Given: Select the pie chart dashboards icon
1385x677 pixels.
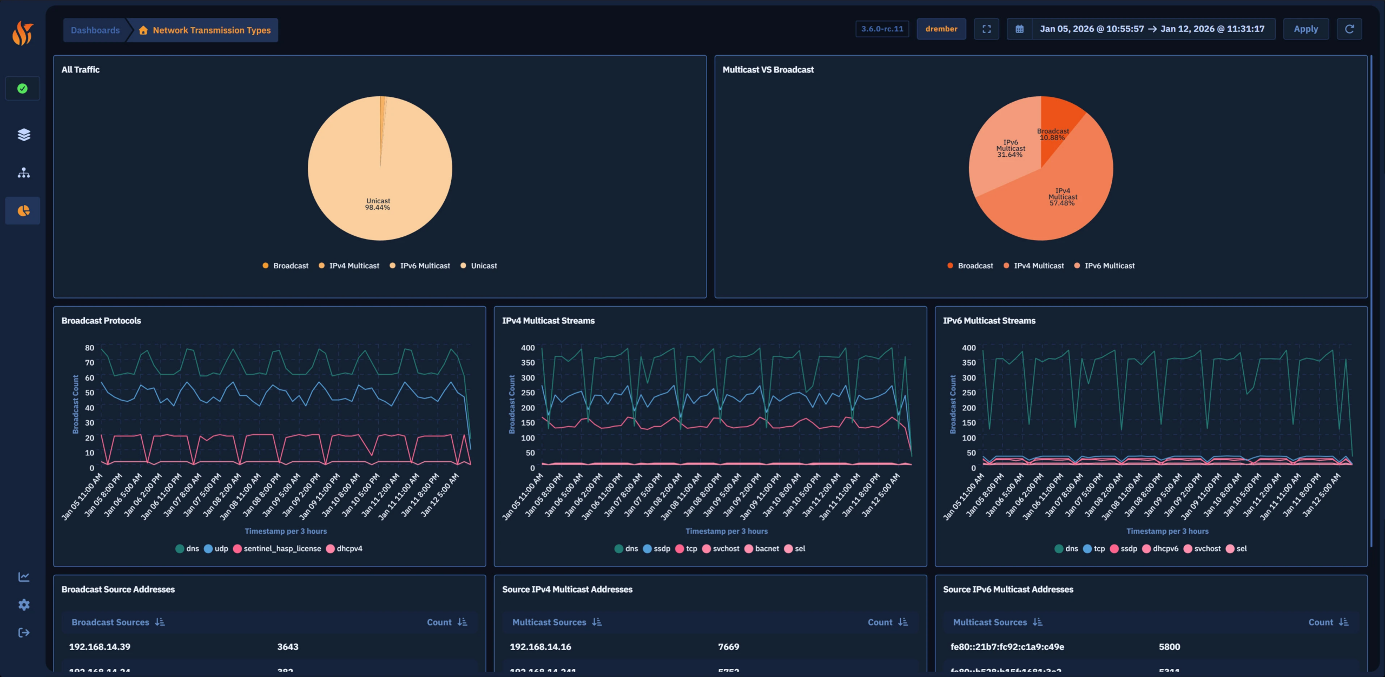Looking at the screenshot, I should (23, 211).
